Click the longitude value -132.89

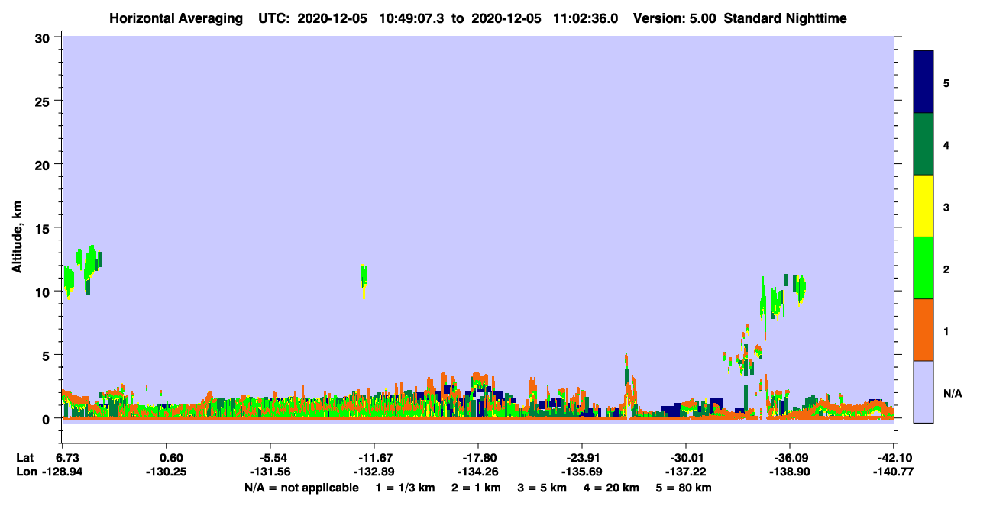click(374, 472)
